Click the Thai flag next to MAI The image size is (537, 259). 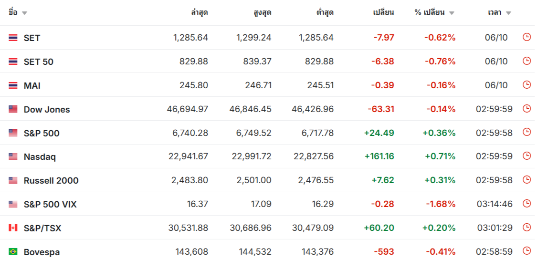click(13, 85)
